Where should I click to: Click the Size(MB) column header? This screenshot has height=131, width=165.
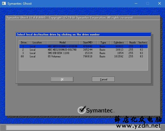pyautogui.click(x=88, y=42)
